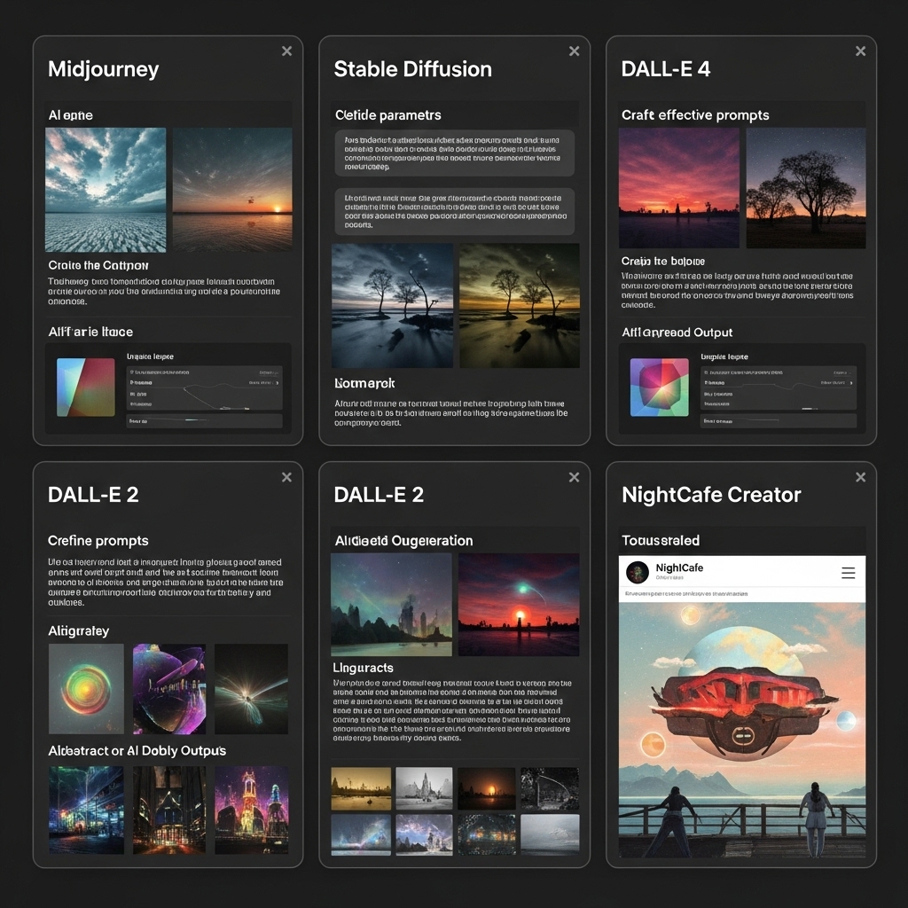
Task: Open the white light burst thumbnail in DALL-E 2
Action: coord(251,689)
